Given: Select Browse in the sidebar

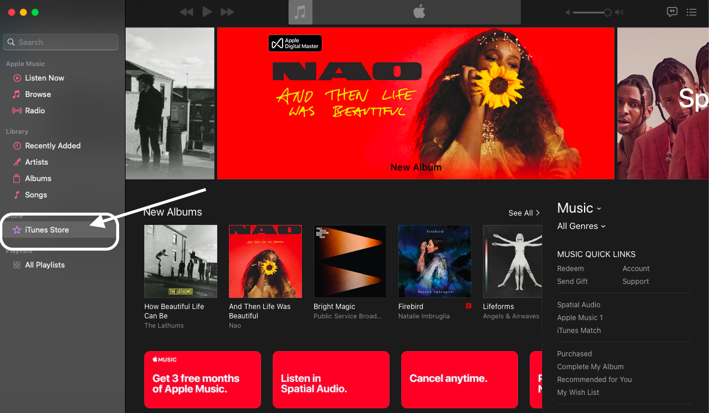Looking at the screenshot, I should [38, 94].
